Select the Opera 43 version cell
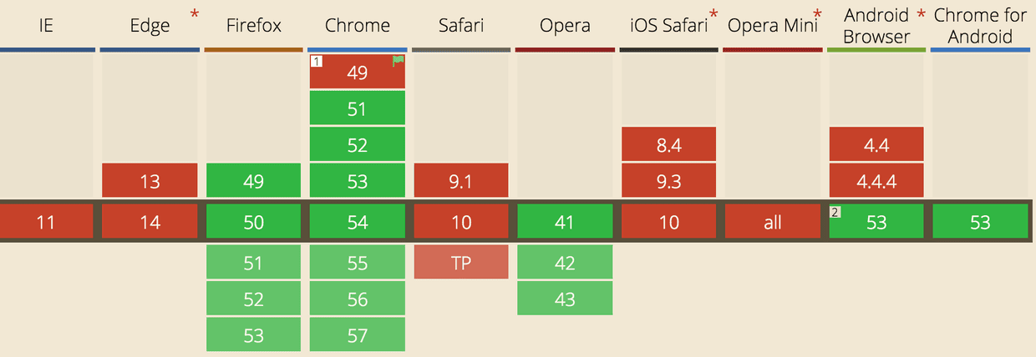This screenshot has height=357, width=1036. [x=565, y=299]
